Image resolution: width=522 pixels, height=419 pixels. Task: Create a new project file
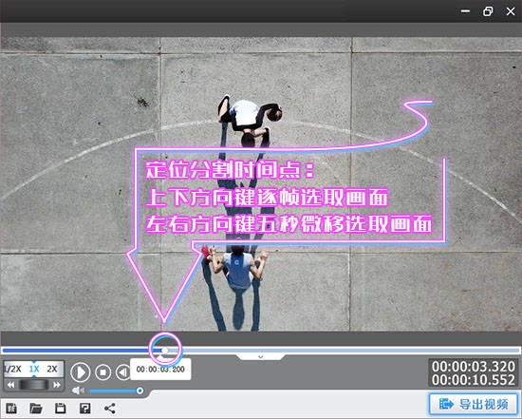[11, 408]
